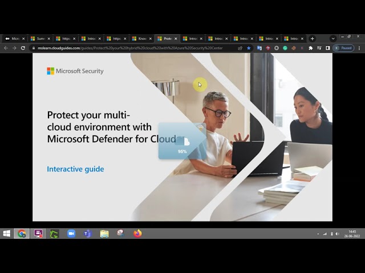Open the Google Translate extension
Image resolution: width=365 pixels, height=273 pixels.
point(259,48)
